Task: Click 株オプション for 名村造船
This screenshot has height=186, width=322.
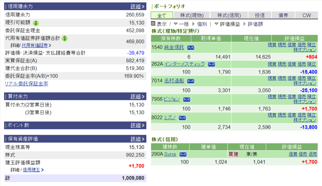Action: click(x=305, y=83)
